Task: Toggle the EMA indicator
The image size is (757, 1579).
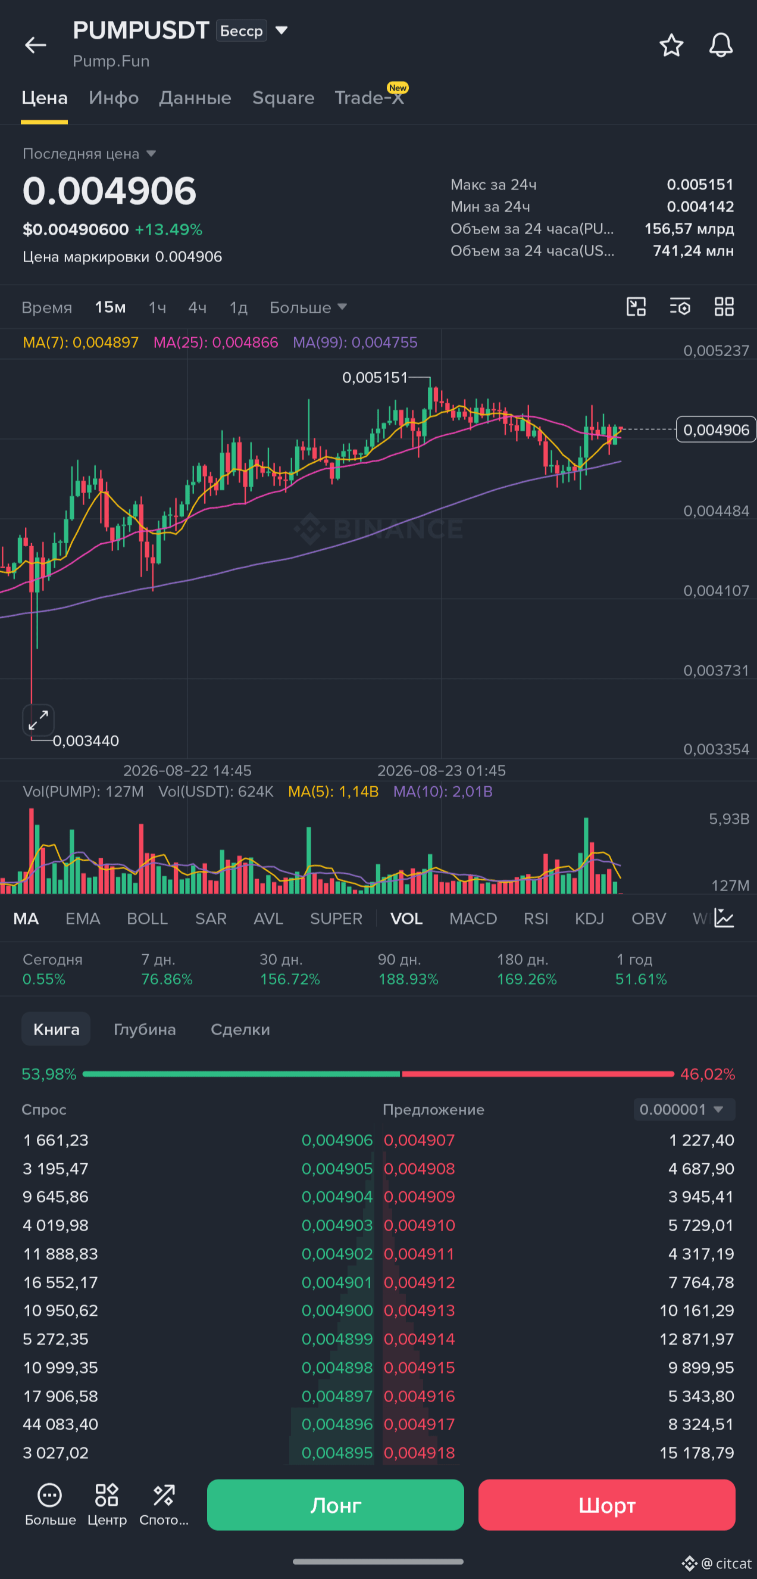Action: click(83, 918)
